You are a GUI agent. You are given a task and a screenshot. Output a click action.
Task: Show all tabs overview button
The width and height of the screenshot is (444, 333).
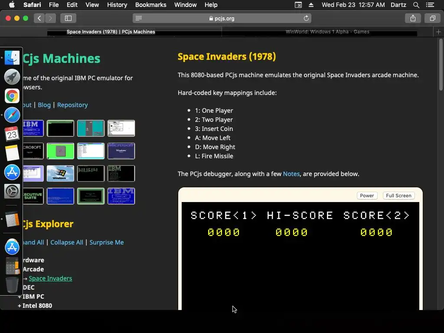tap(432, 18)
